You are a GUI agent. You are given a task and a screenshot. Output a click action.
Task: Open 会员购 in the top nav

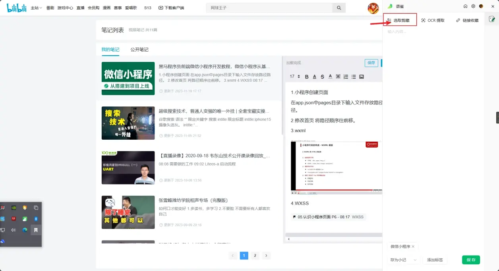pyautogui.click(x=94, y=8)
